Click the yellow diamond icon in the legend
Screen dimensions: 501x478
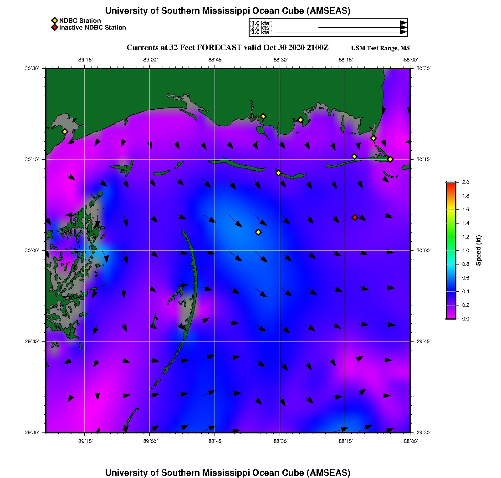(x=54, y=20)
